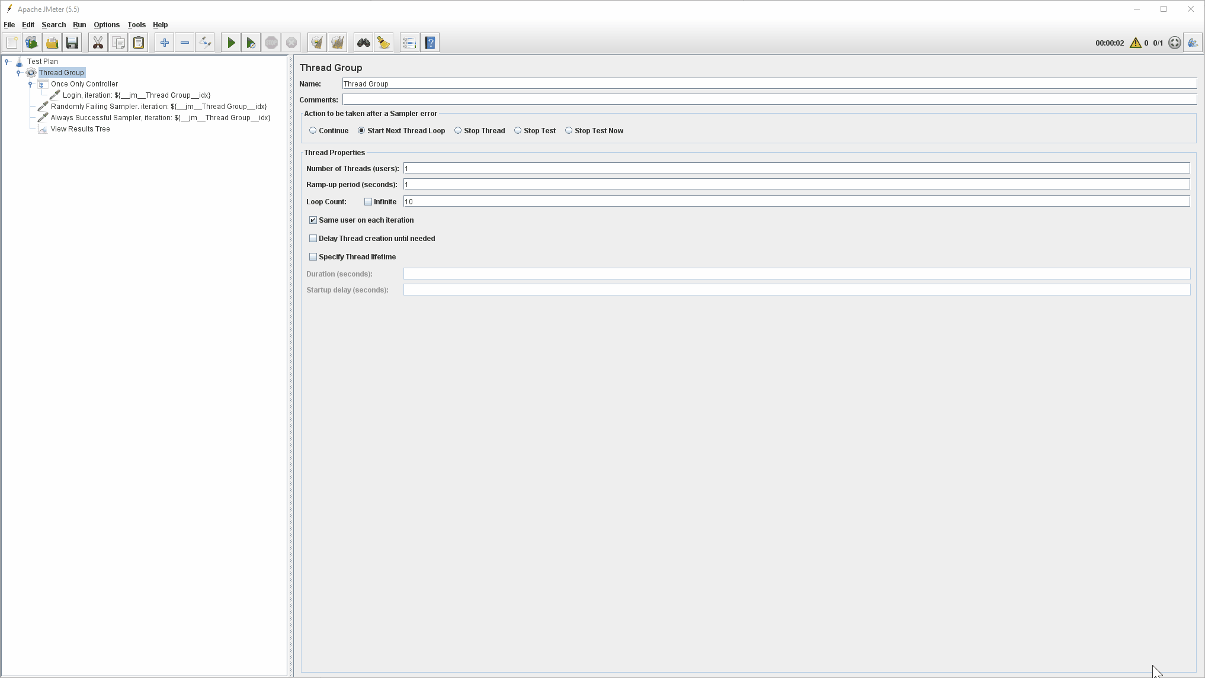Open the Options menu

[x=106, y=24]
